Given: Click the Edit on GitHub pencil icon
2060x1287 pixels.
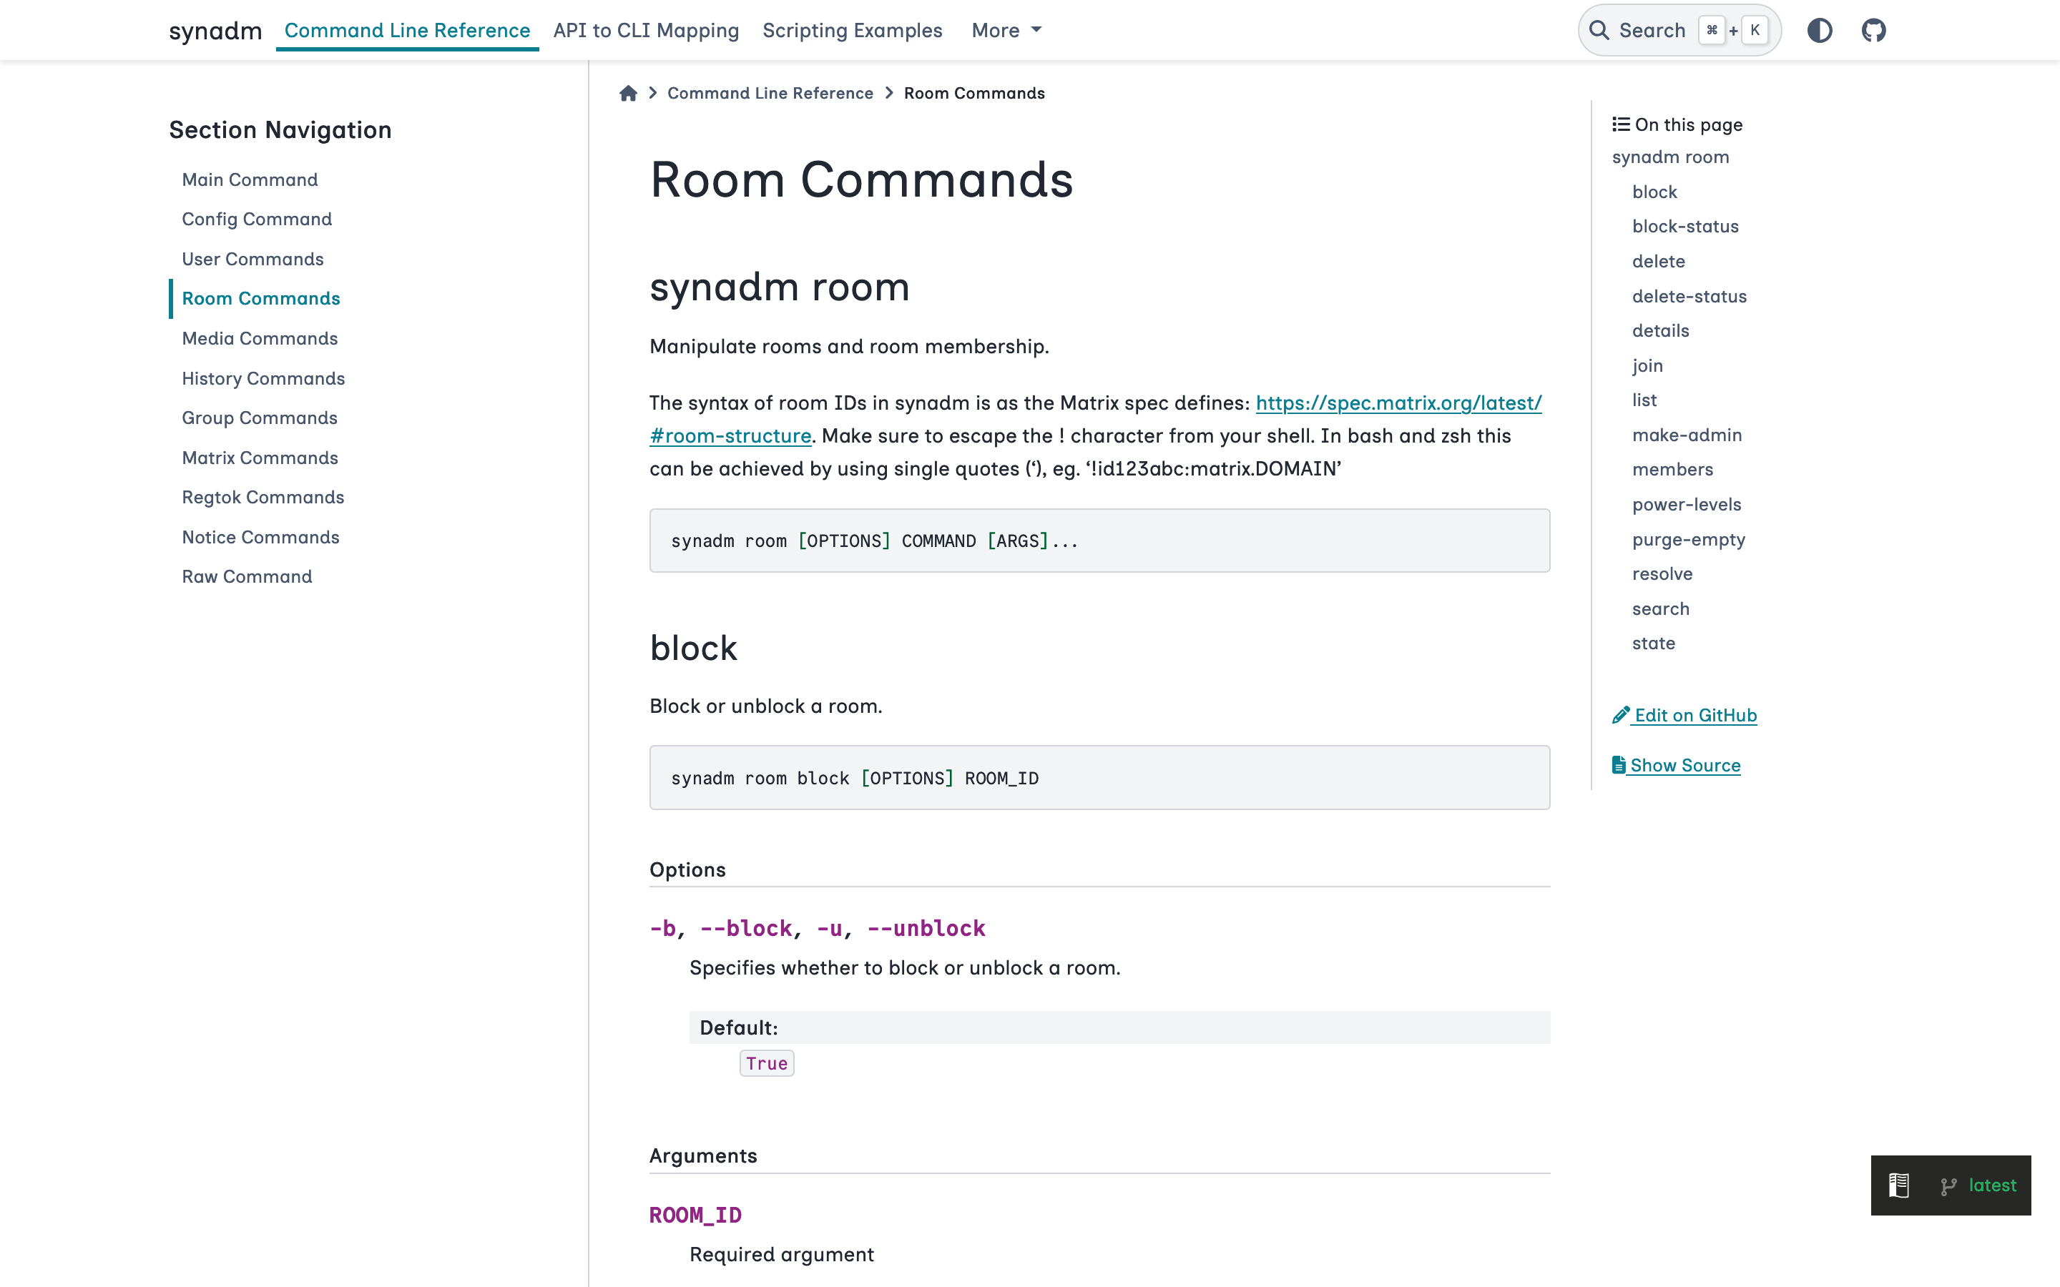Looking at the screenshot, I should (x=1620, y=715).
